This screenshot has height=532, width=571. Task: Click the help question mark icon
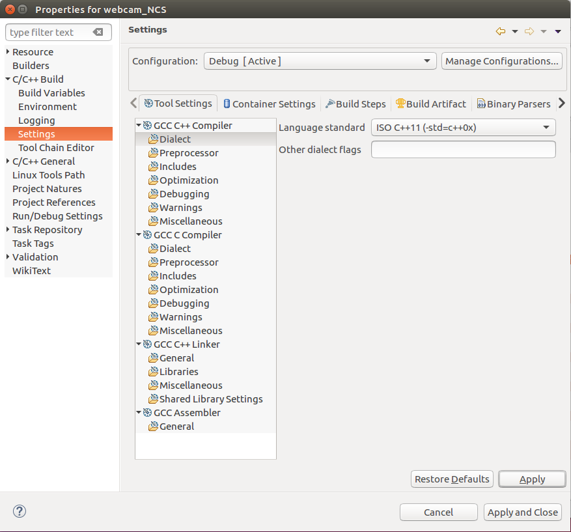[20, 511]
